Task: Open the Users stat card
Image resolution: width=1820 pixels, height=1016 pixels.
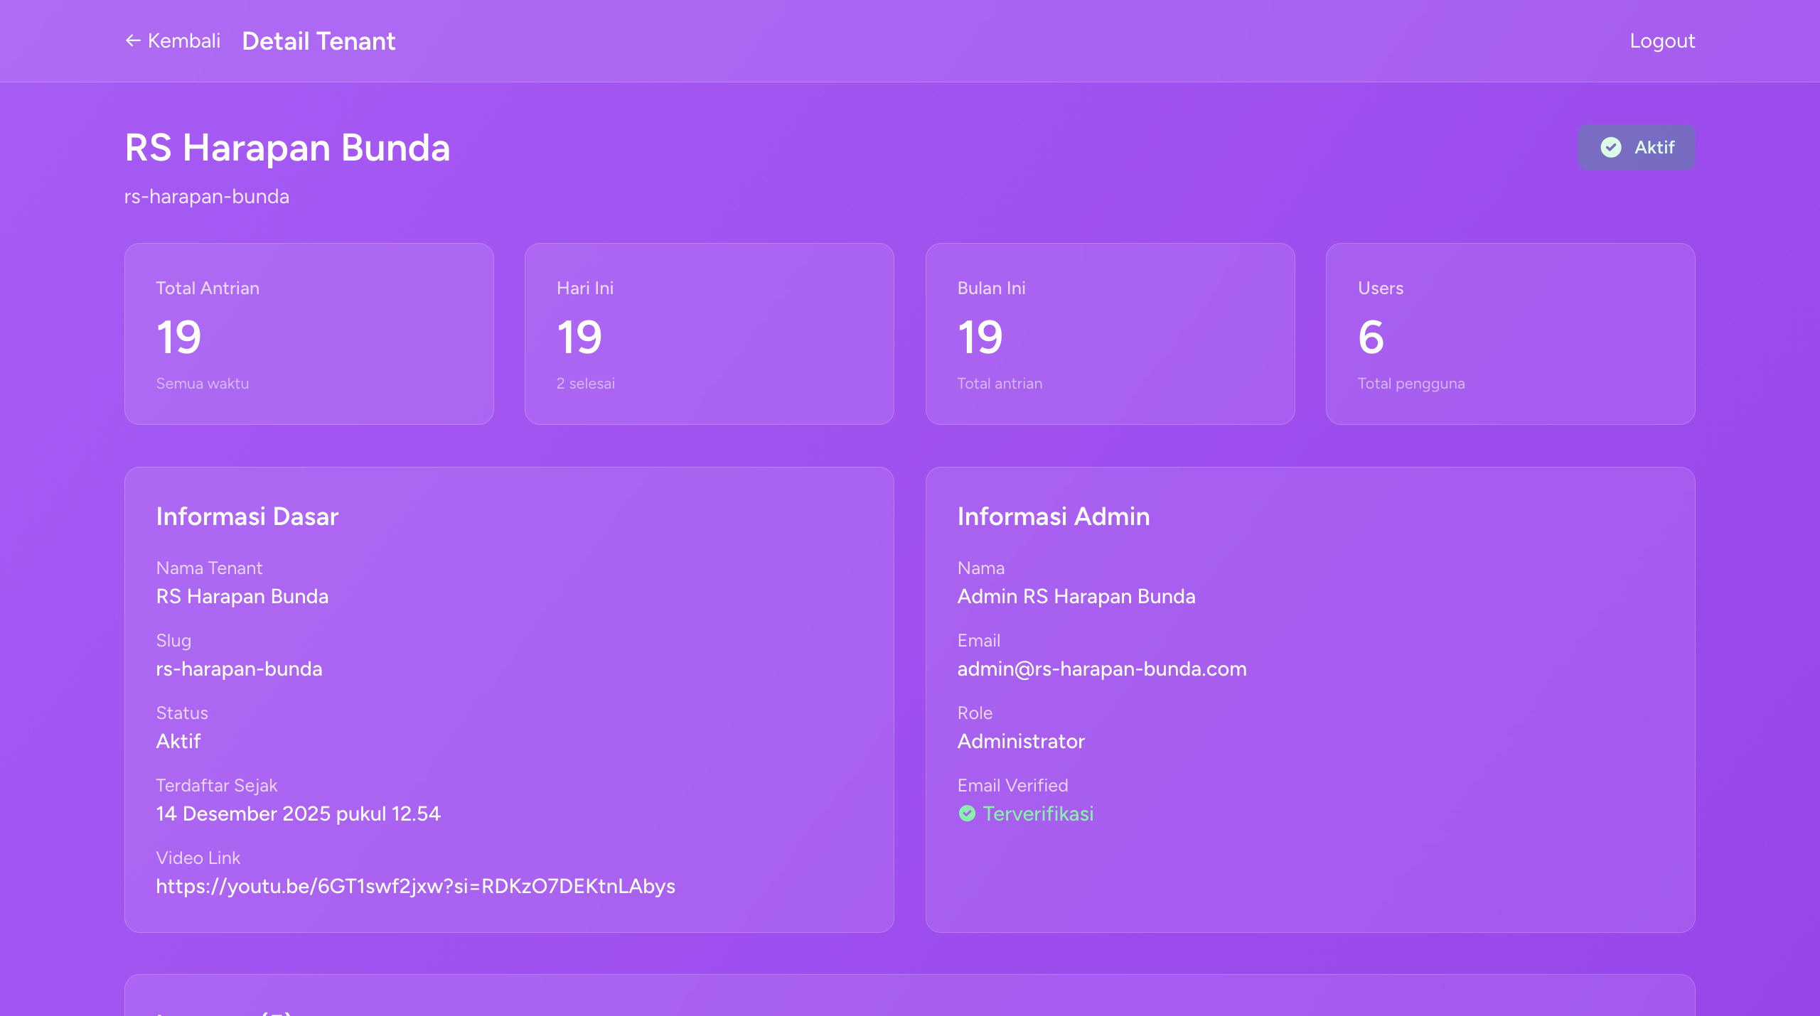Action: 1511,333
